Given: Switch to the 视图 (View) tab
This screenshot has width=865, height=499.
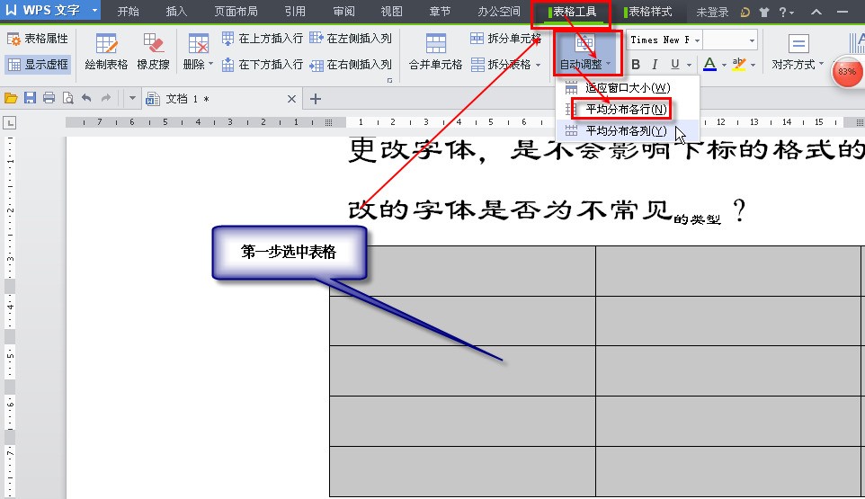Looking at the screenshot, I should click(x=392, y=12).
